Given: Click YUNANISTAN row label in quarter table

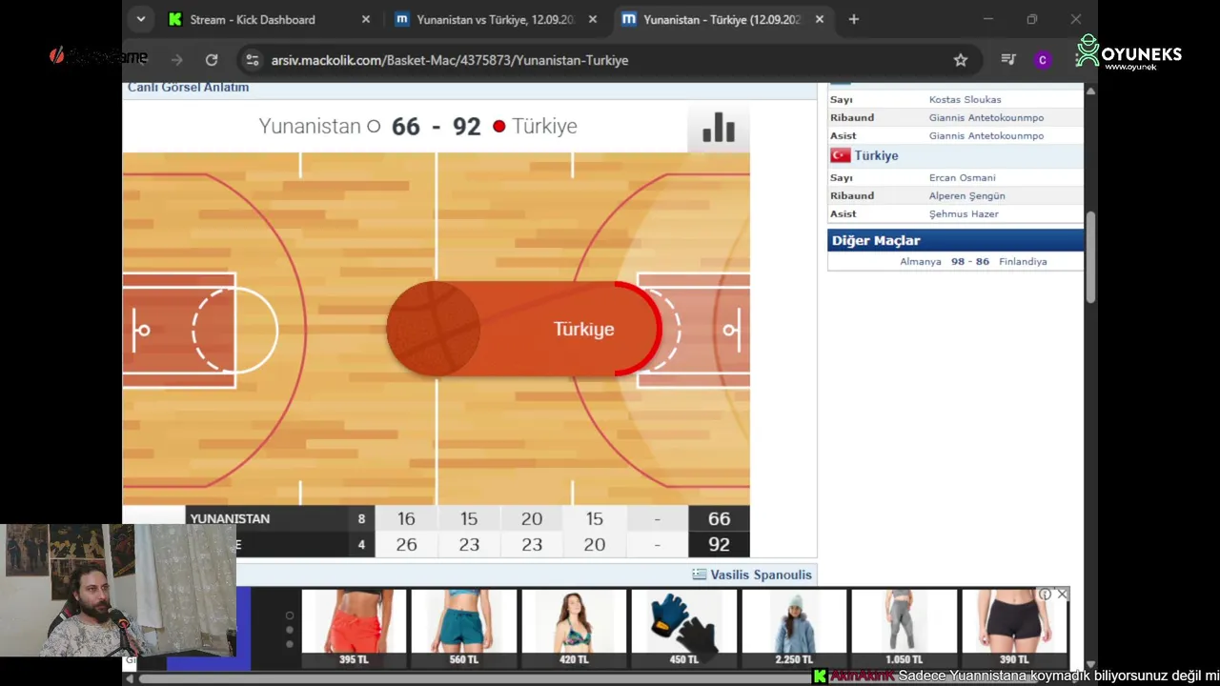Looking at the screenshot, I should (x=230, y=518).
